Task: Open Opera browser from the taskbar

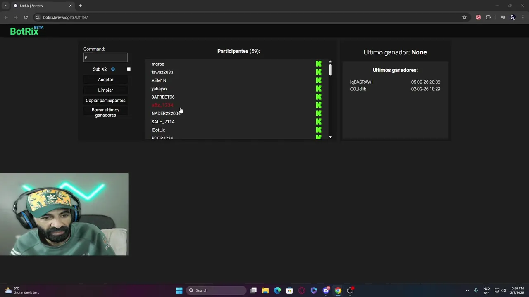Action: (x=302, y=290)
